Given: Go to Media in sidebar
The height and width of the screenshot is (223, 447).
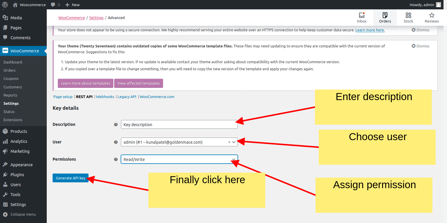Looking at the screenshot, I should point(23,18).
